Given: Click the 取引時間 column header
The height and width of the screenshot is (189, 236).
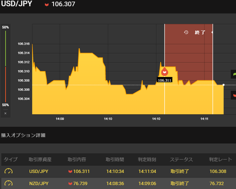Looking at the screenshot, I should [x=115, y=160].
